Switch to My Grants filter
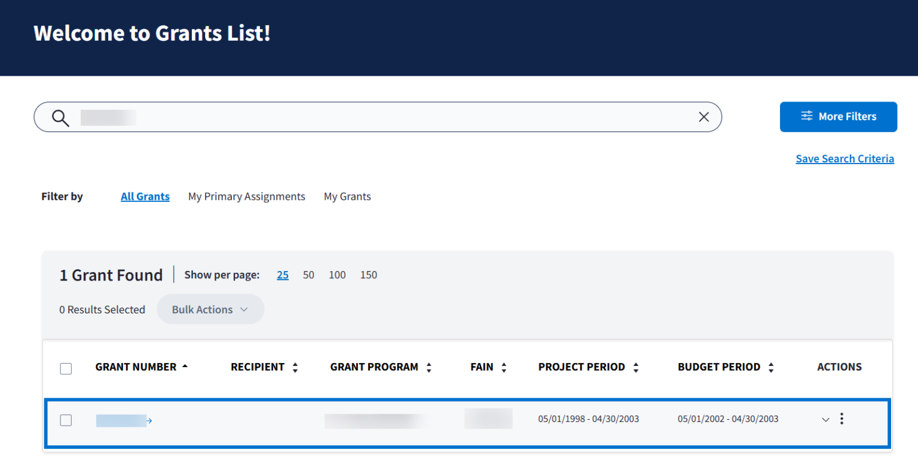Screen dimensions: 918x474 click(x=347, y=196)
